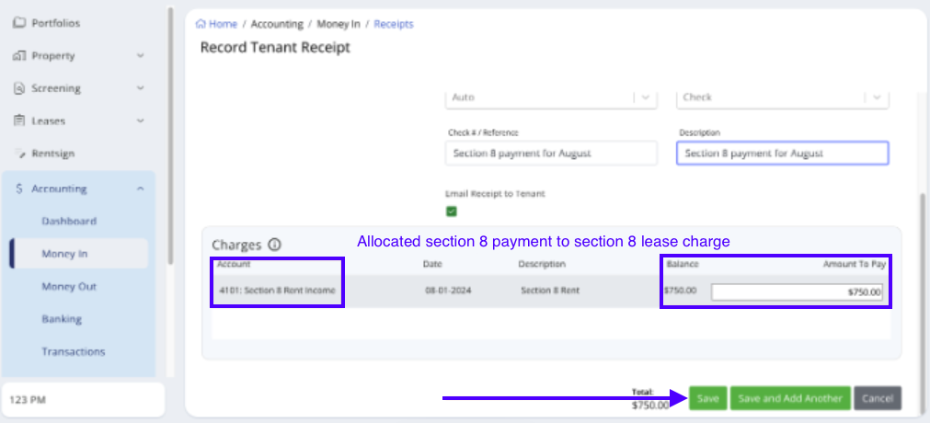Click the Screening sidebar icon
Viewport: 930px width, 423px height.
click(x=18, y=88)
